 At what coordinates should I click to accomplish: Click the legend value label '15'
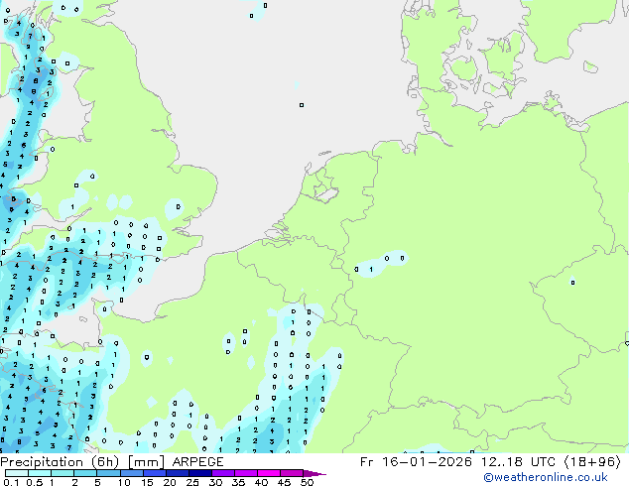coord(147,482)
